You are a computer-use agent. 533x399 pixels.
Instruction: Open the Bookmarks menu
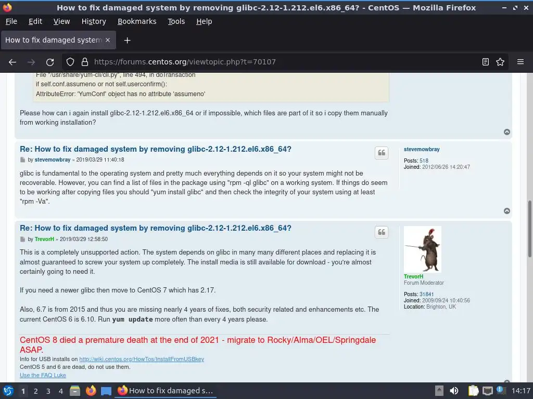pos(137,21)
